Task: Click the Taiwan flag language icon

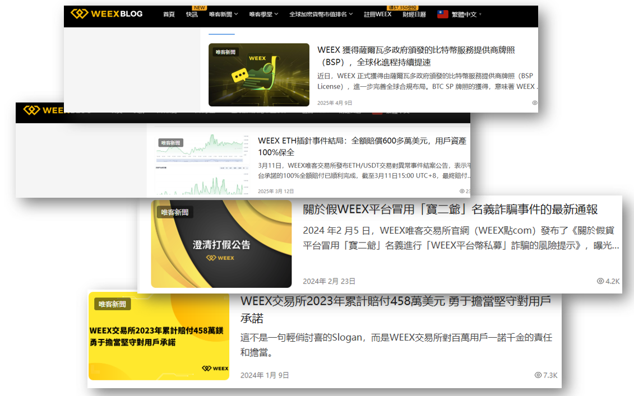Action: (443, 14)
